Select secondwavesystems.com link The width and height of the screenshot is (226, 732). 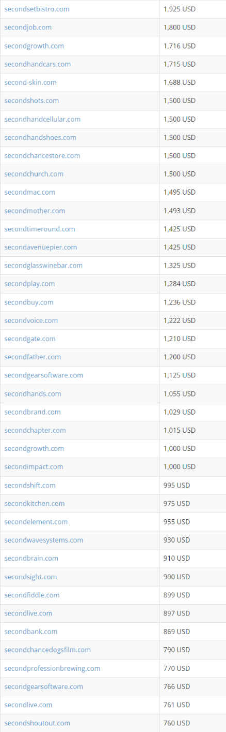click(x=44, y=540)
